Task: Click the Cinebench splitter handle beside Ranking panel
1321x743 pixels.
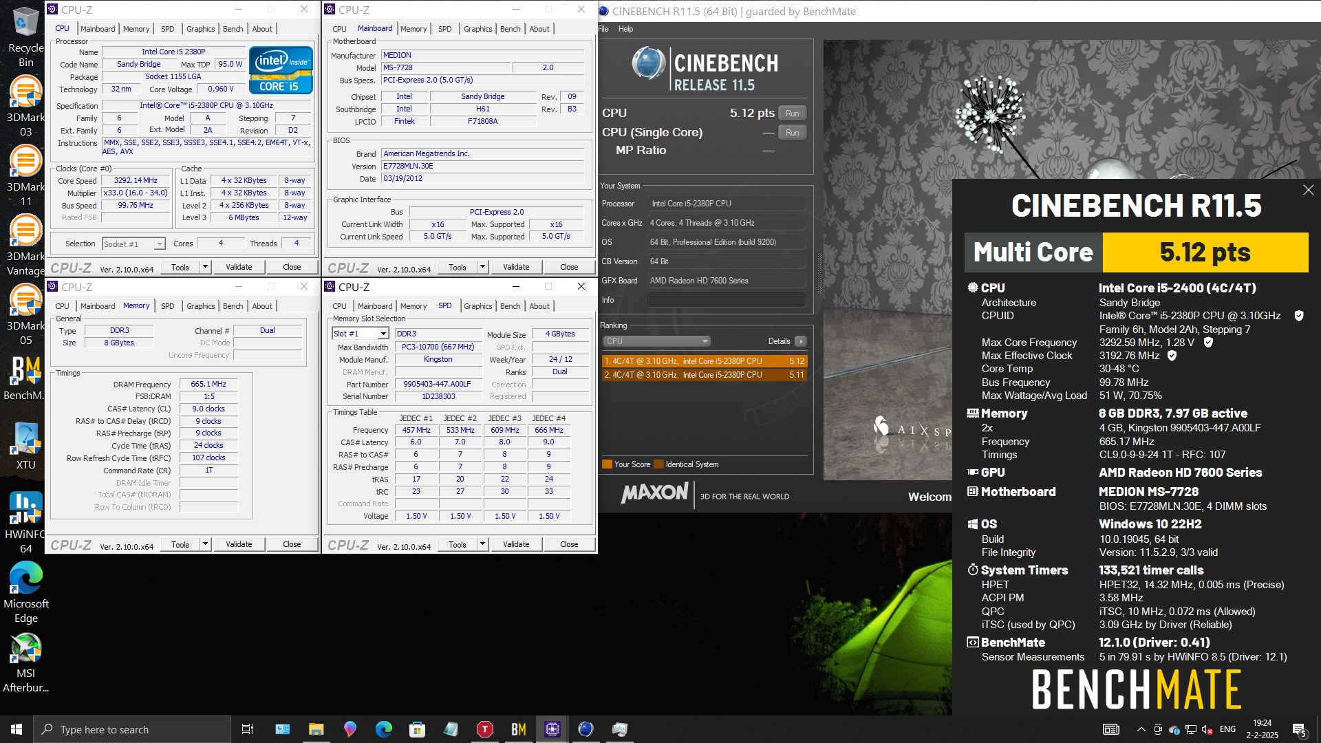Action: 819,274
